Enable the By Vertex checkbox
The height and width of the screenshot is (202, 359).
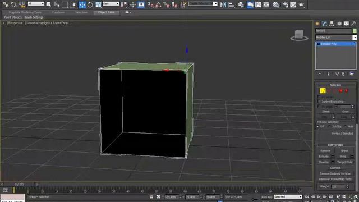tap(319, 97)
